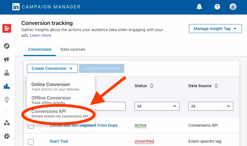Check the Start Trial row checkbox

(31, 142)
